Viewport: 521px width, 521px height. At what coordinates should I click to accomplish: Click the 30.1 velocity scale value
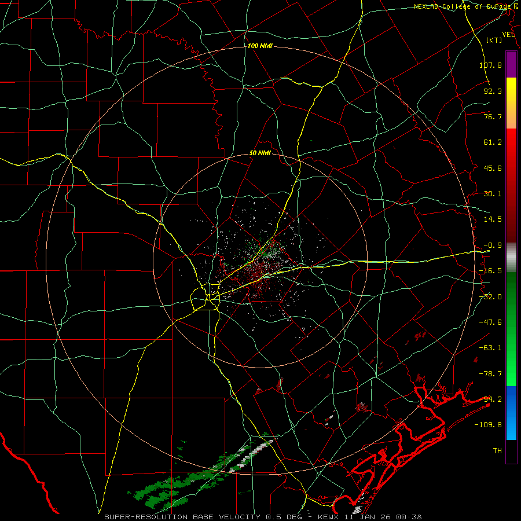493,194
